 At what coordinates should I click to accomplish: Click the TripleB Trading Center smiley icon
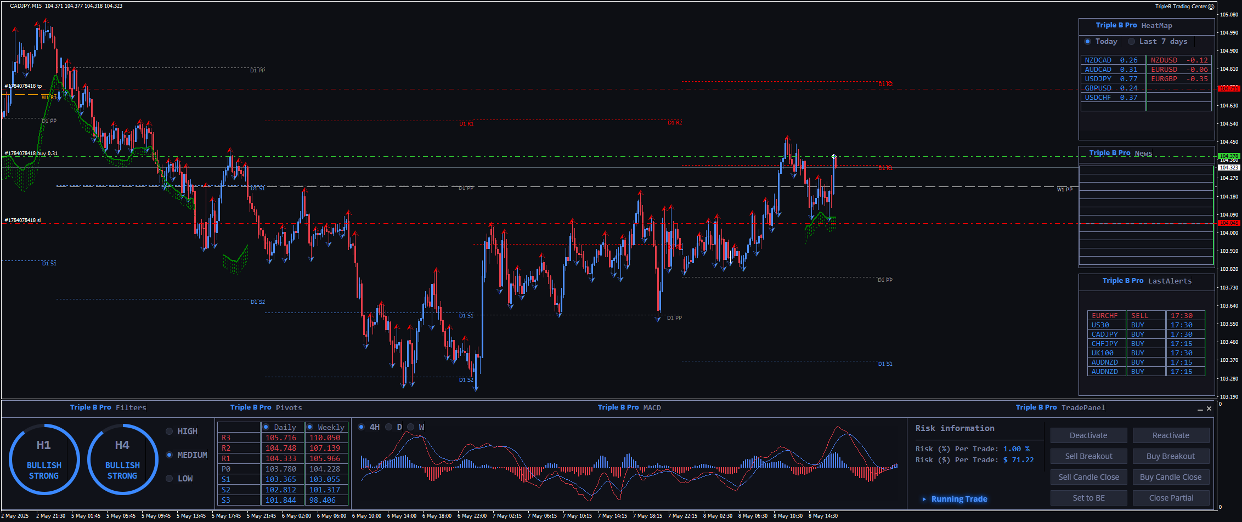(x=1211, y=7)
